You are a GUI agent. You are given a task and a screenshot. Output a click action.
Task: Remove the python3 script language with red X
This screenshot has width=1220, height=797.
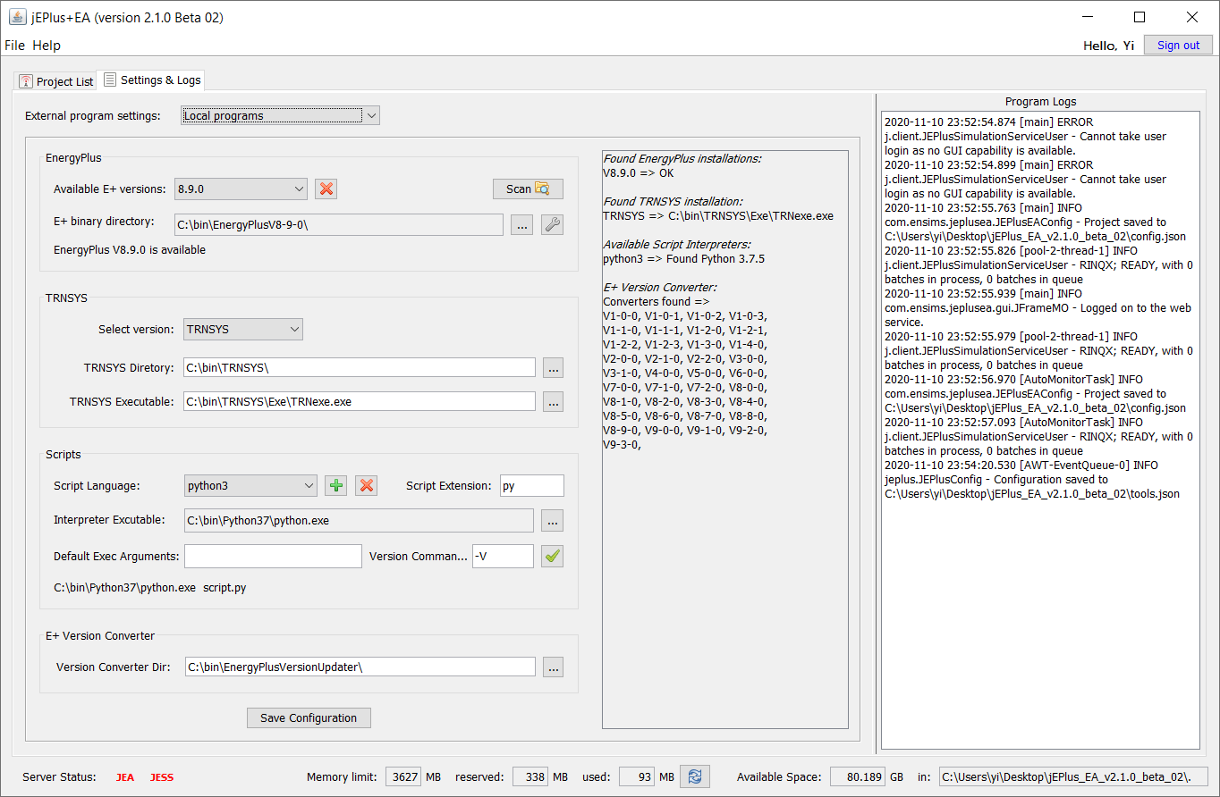pos(366,485)
